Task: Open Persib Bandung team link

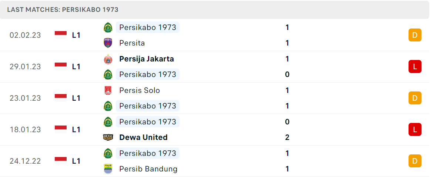Action: [148, 169]
